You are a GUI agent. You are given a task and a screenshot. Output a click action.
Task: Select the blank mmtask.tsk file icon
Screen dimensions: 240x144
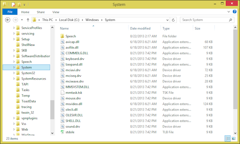click(x=62, y=93)
